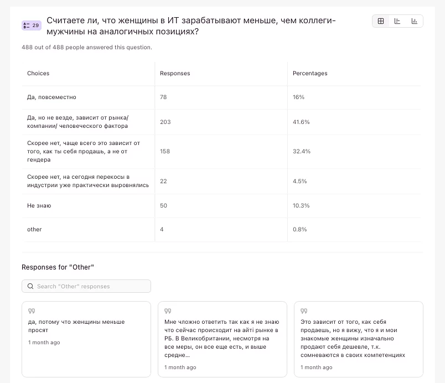Switch to vertical bar chart view
Screen dimensions: 445x383
414,21
